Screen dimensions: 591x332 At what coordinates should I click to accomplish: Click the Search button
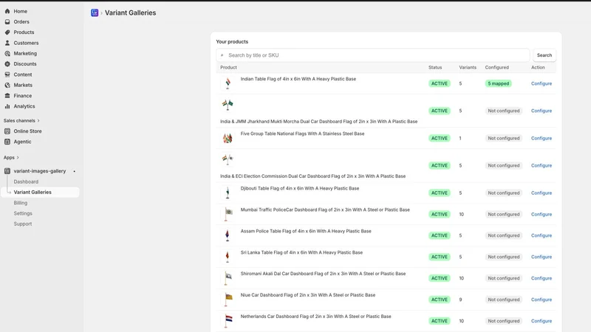pos(544,55)
